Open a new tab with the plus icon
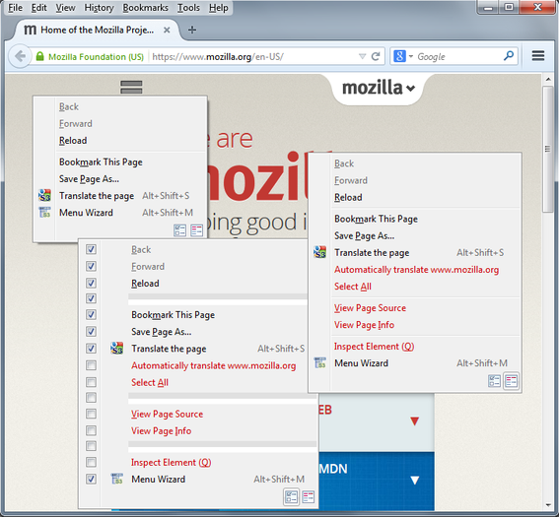 tap(192, 30)
